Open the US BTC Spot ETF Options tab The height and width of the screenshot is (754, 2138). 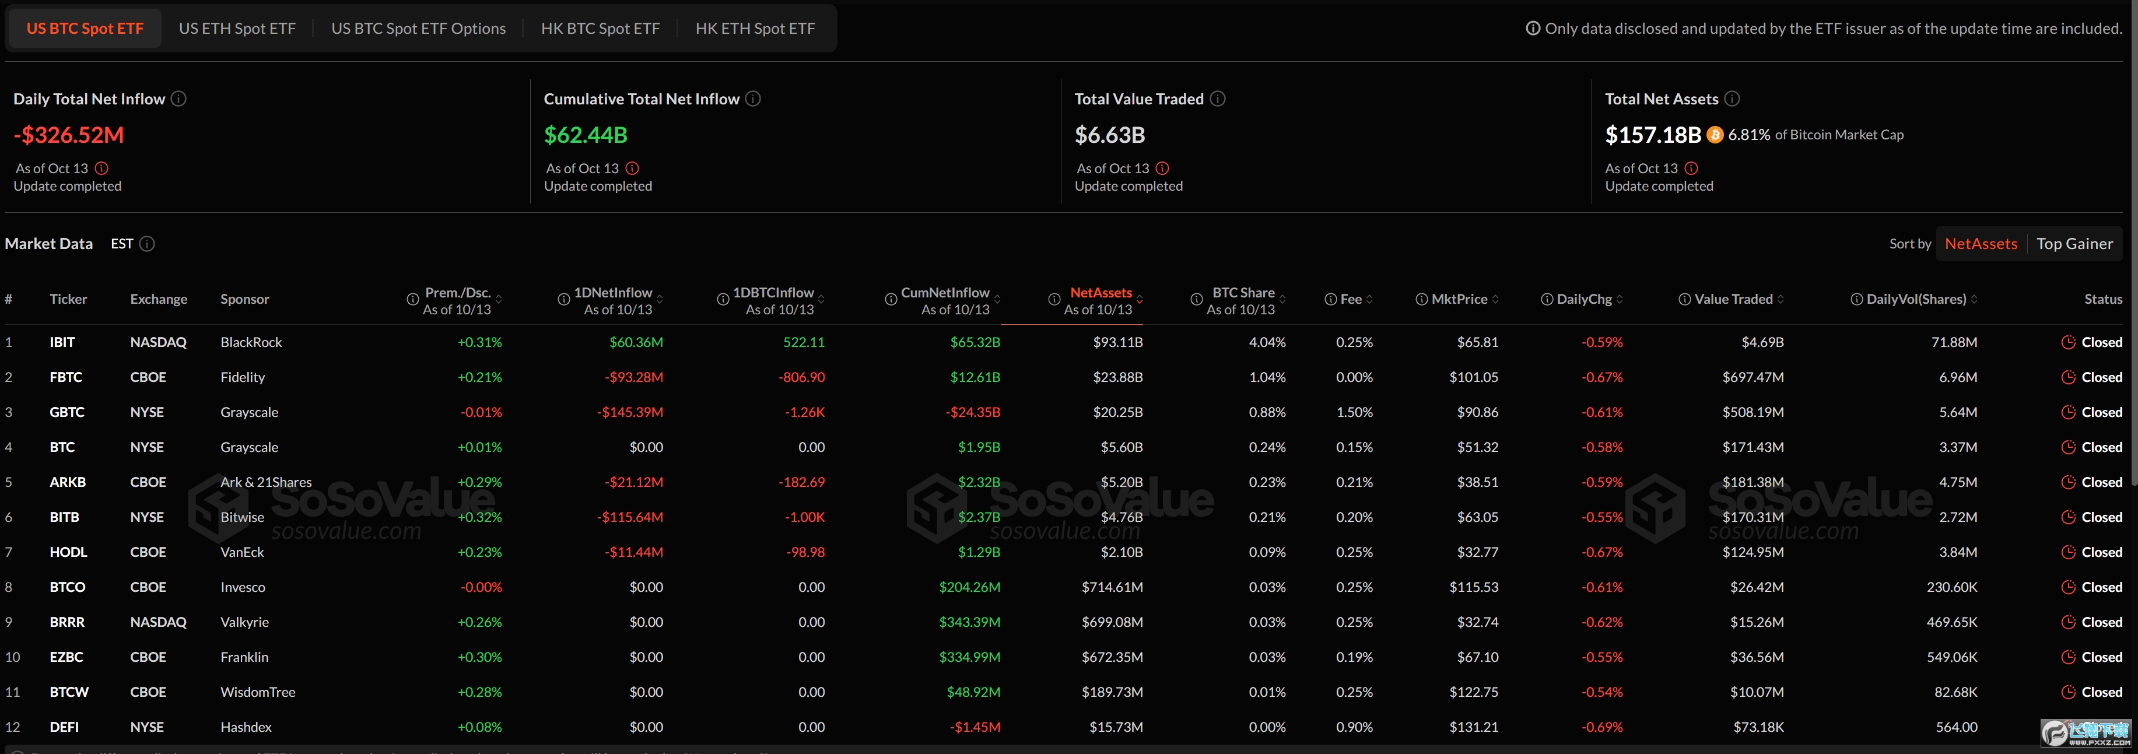pyautogui.click(x=418, y=28)
